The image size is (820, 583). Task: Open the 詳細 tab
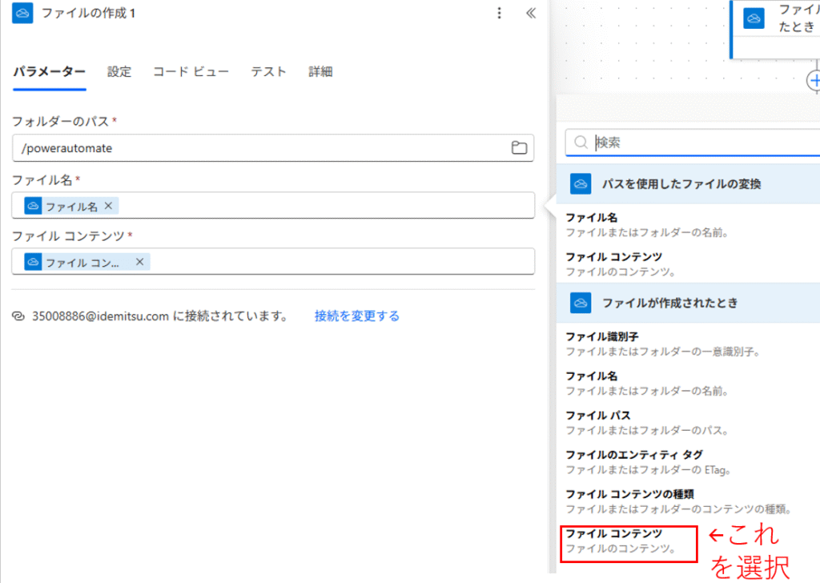click(x=320, y=72)
